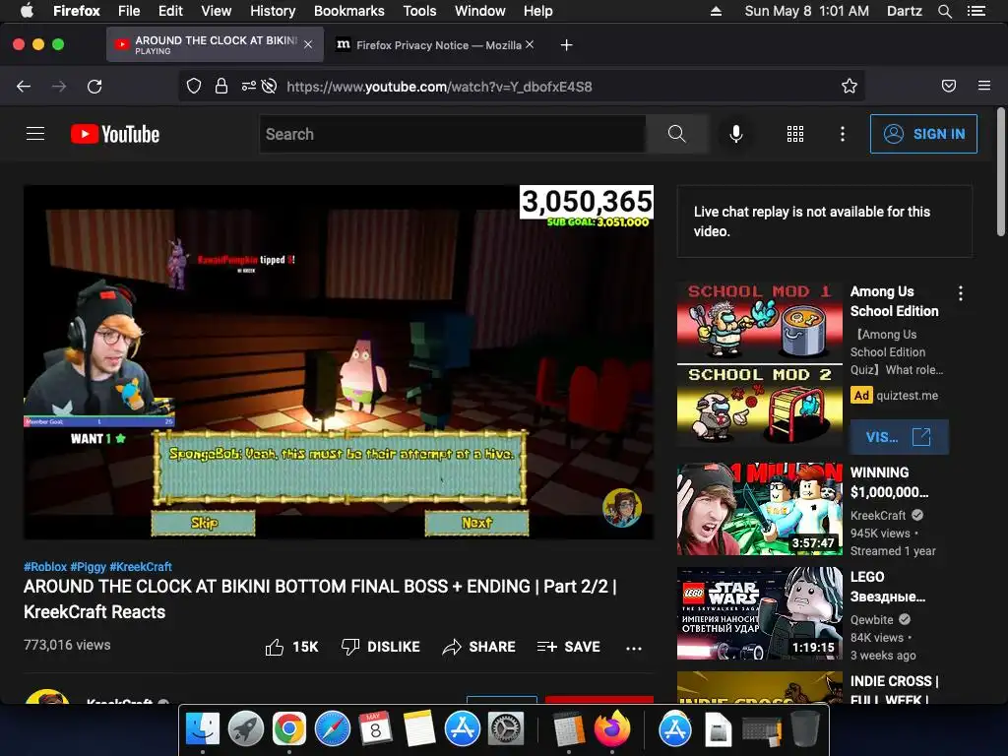Open the Apple menu
The image size is (1008, 756).
[27, 10]
